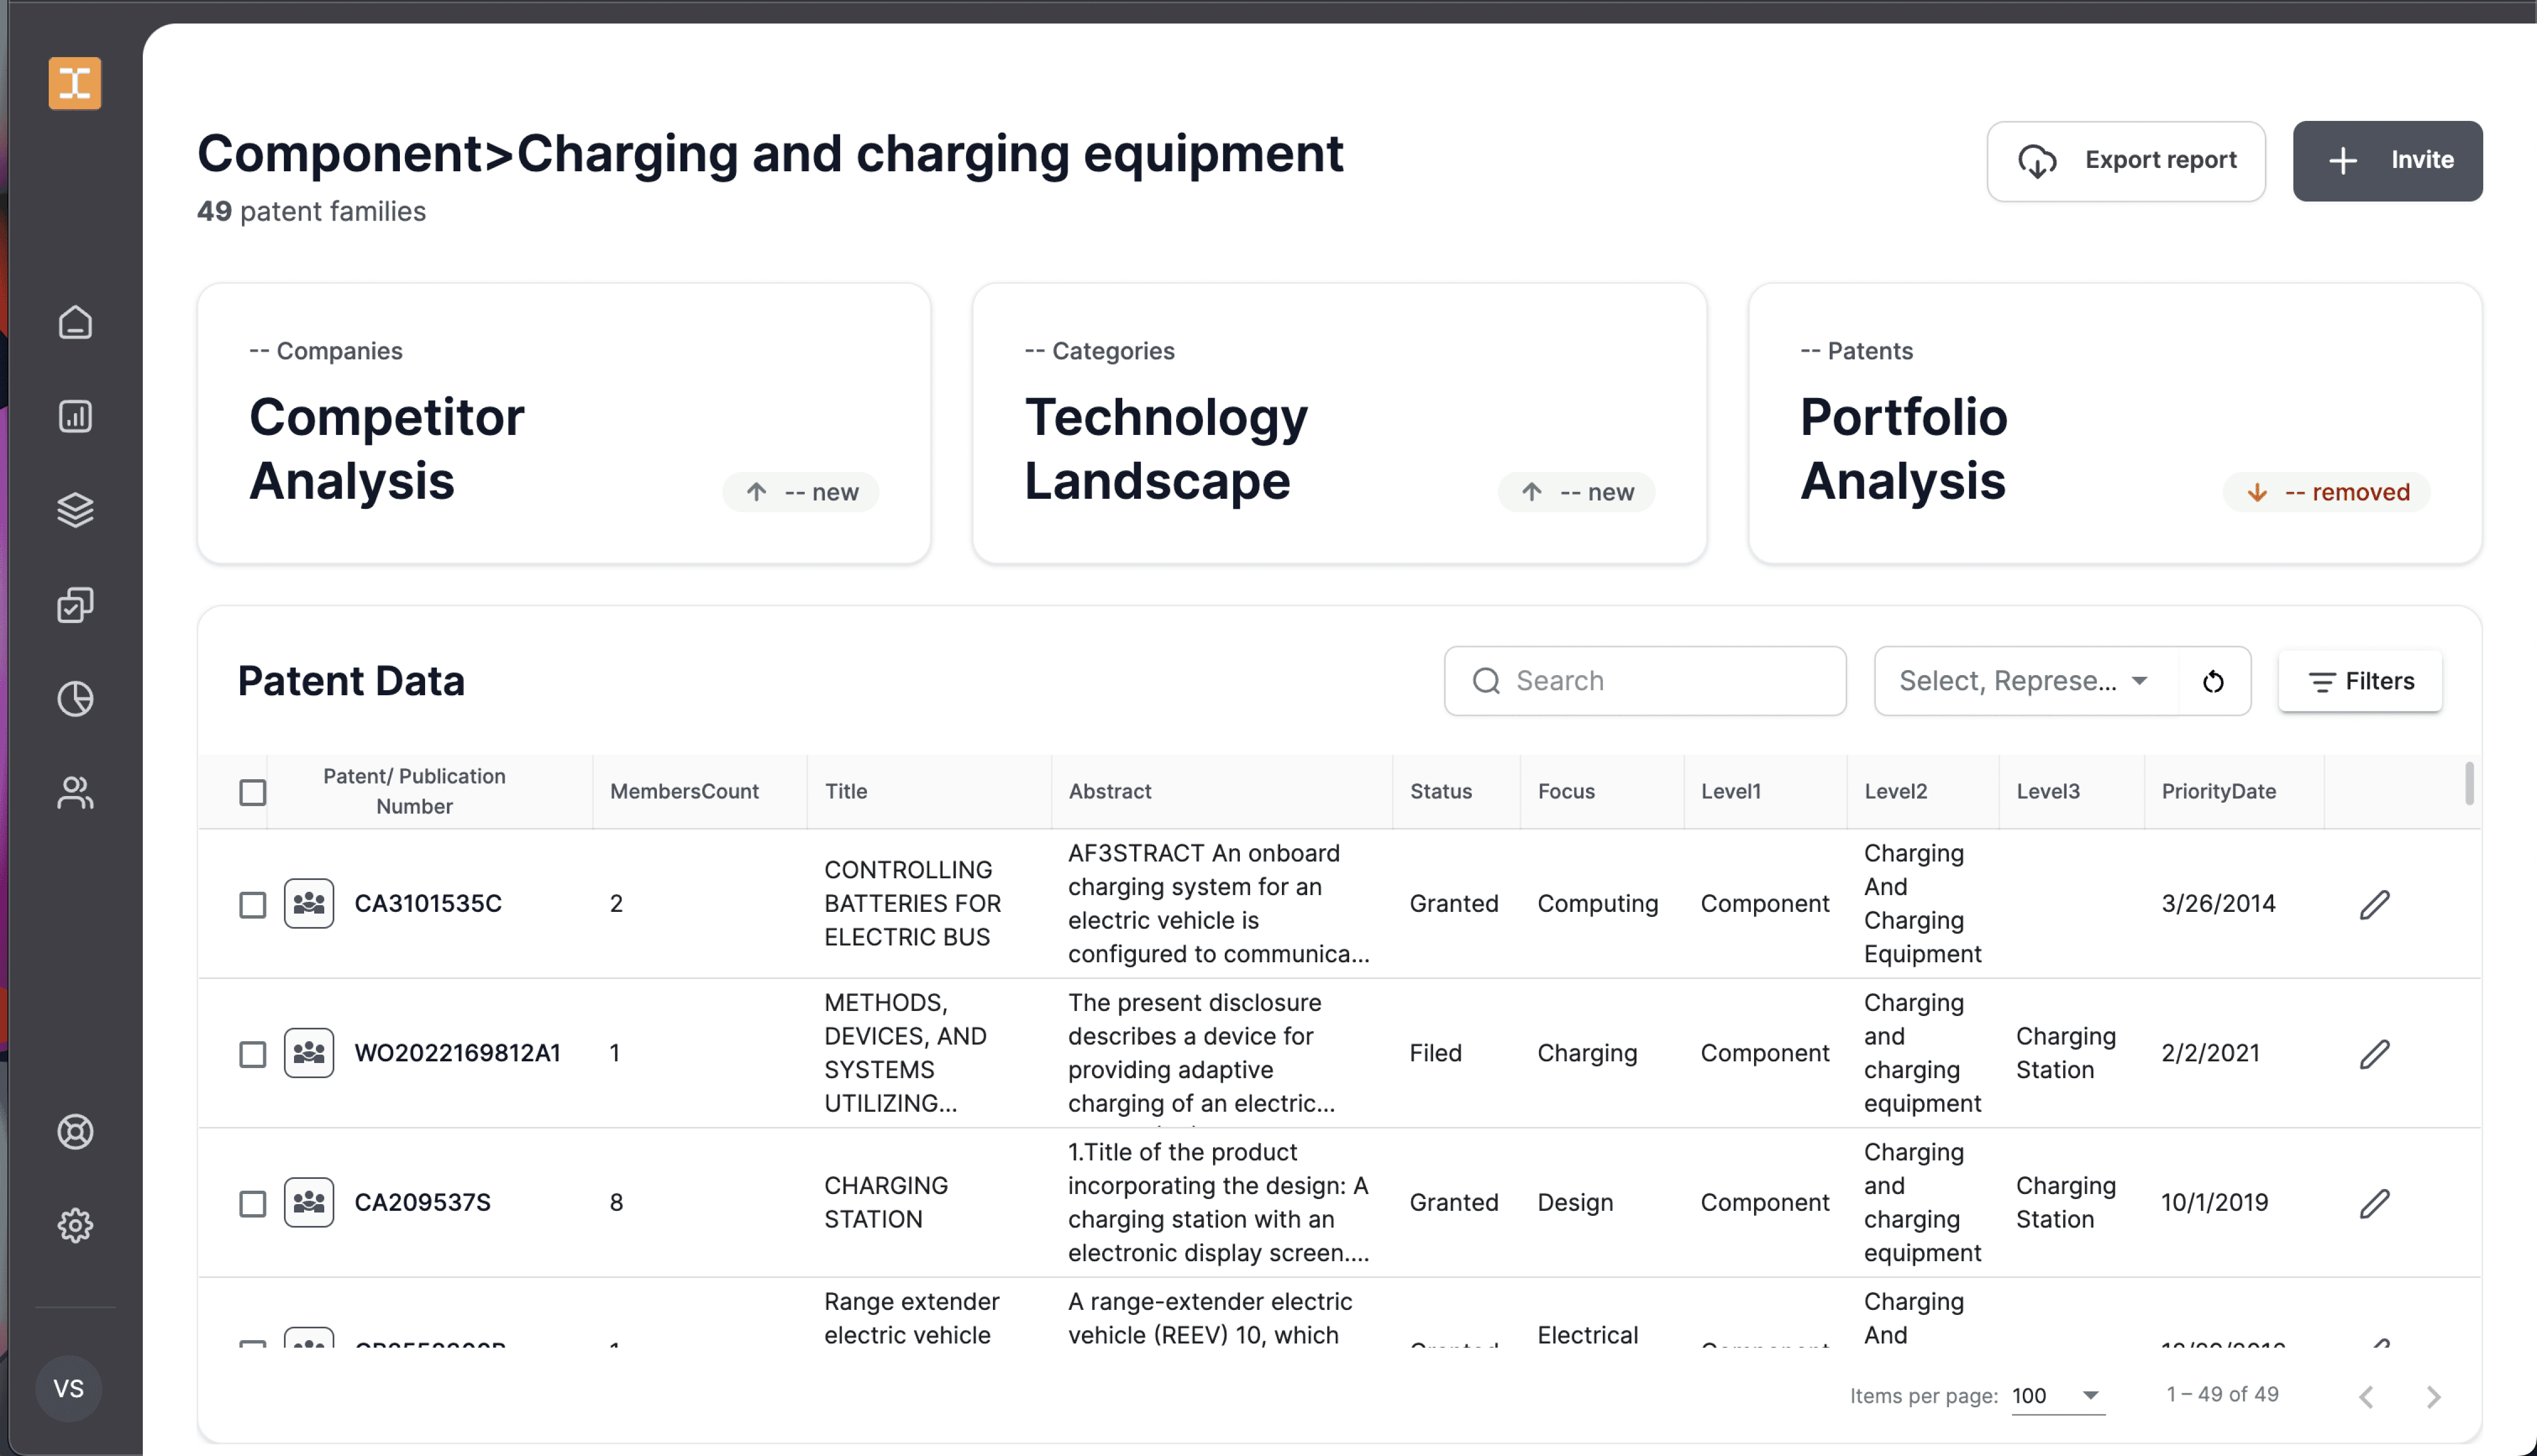Viewport: 2537px width, 1456px height.
Task: Click the Focus column header
Action: (x=1566, y=791)
